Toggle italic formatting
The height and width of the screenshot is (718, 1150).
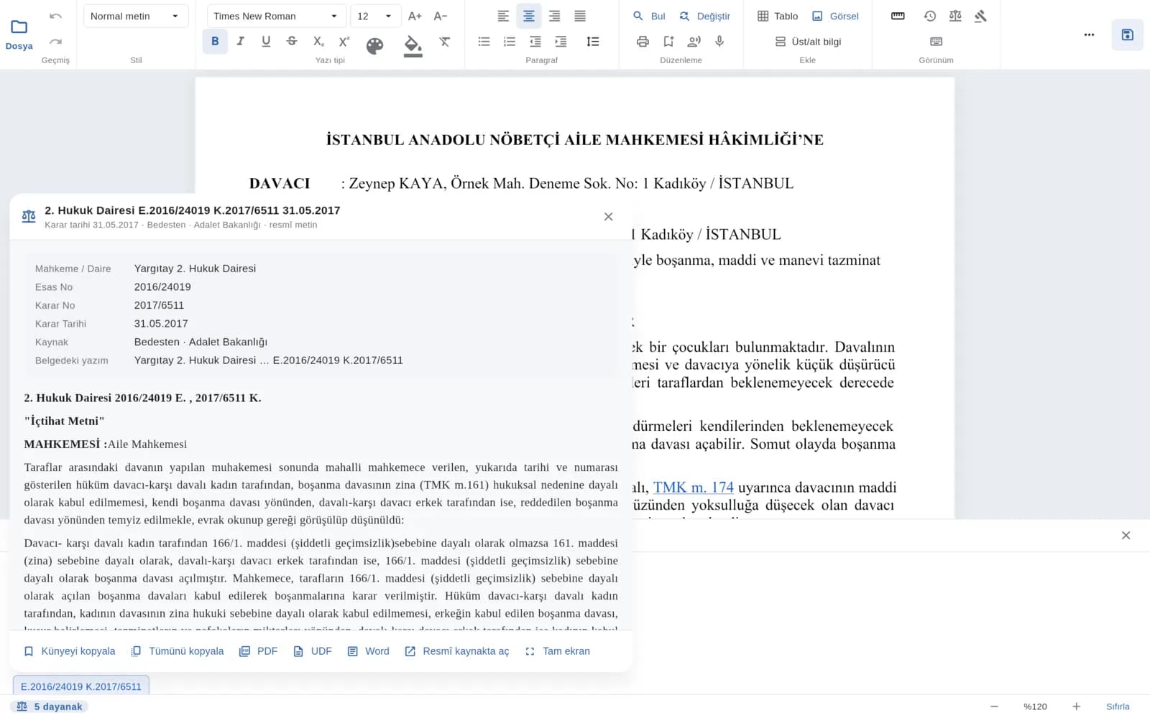pyautogui.click(x=241, y=42)
